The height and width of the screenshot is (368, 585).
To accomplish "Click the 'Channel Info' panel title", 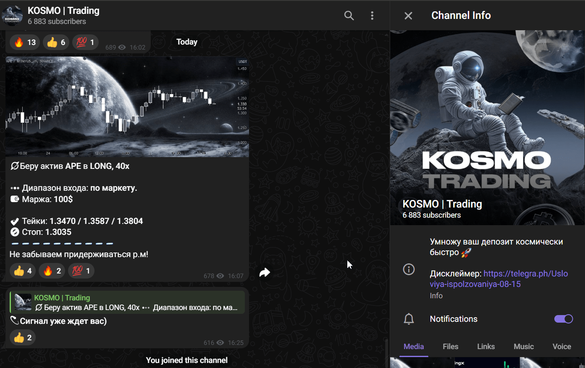I will 461,16.
